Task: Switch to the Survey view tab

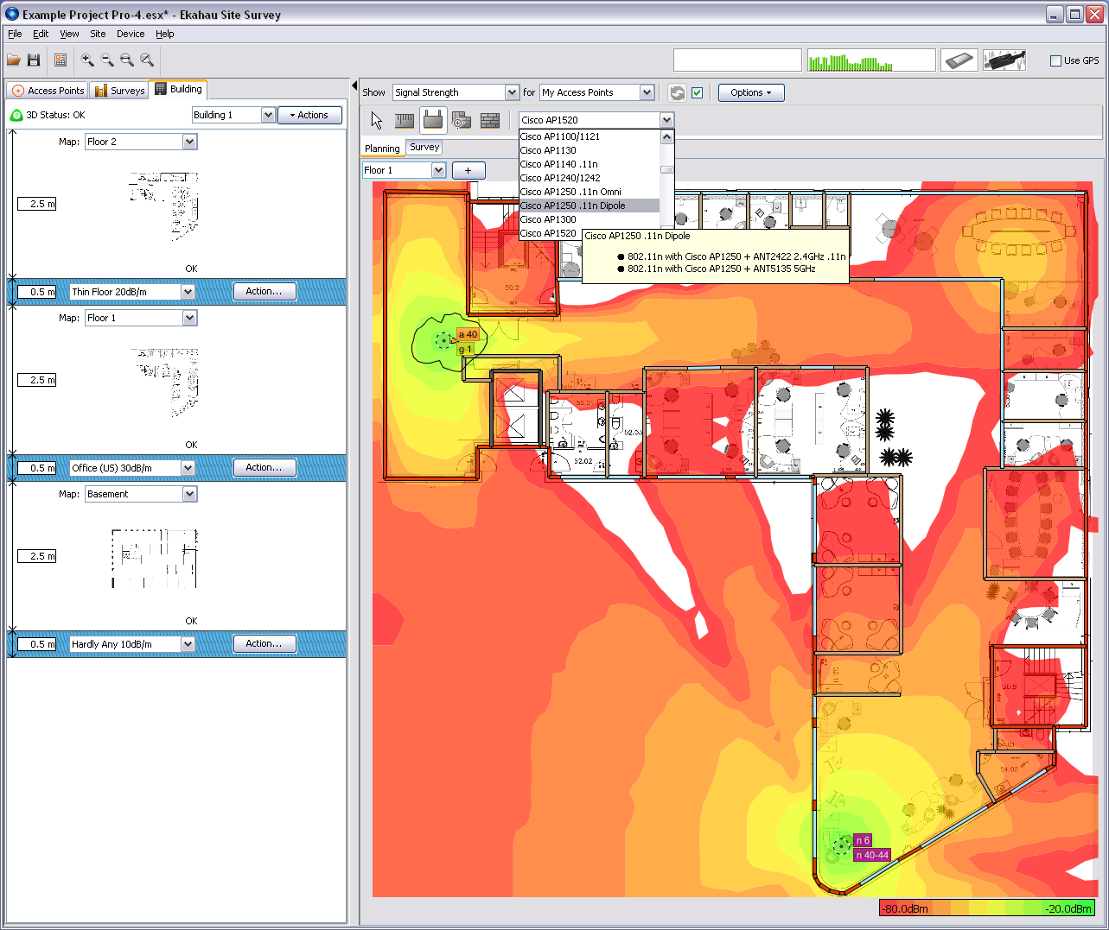Action: click(x=424, y=148)
